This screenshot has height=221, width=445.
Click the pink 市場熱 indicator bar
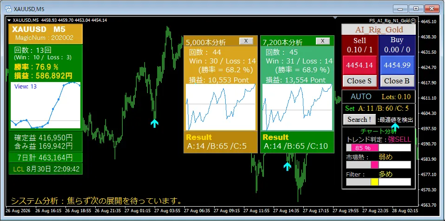pyautogui.click(x=374, y=165)
